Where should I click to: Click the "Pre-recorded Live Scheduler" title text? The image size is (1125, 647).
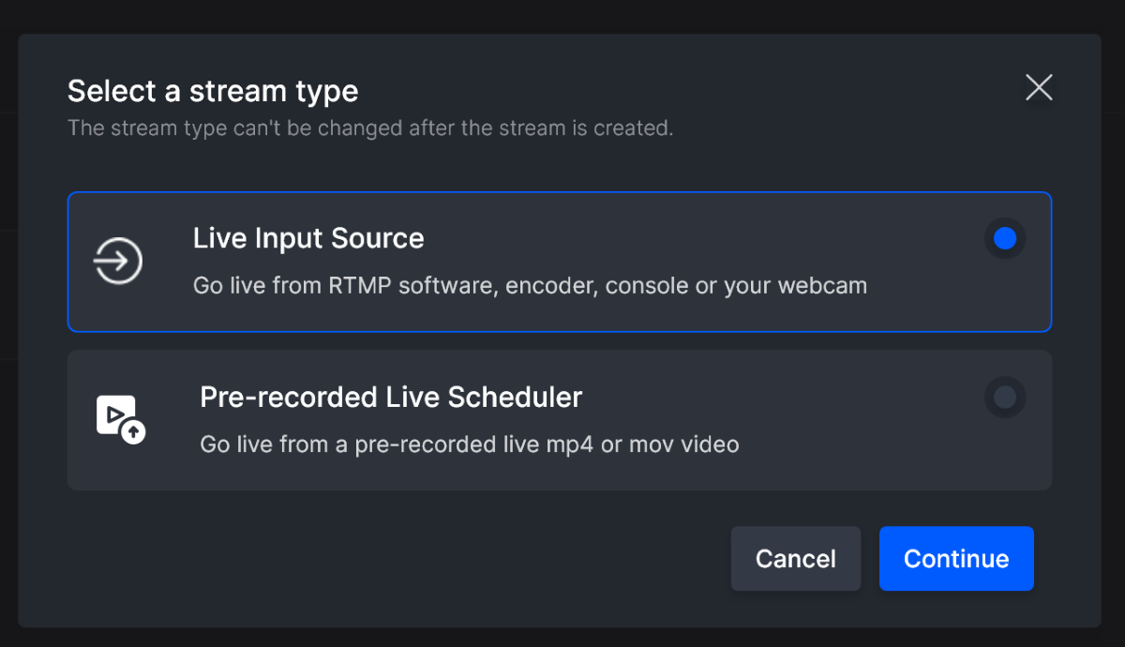[x=391, y=397]
